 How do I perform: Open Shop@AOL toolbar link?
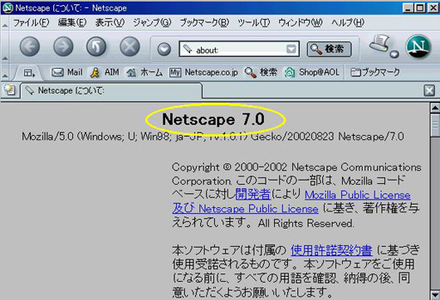pyautogui.click(x=312, y=73)
